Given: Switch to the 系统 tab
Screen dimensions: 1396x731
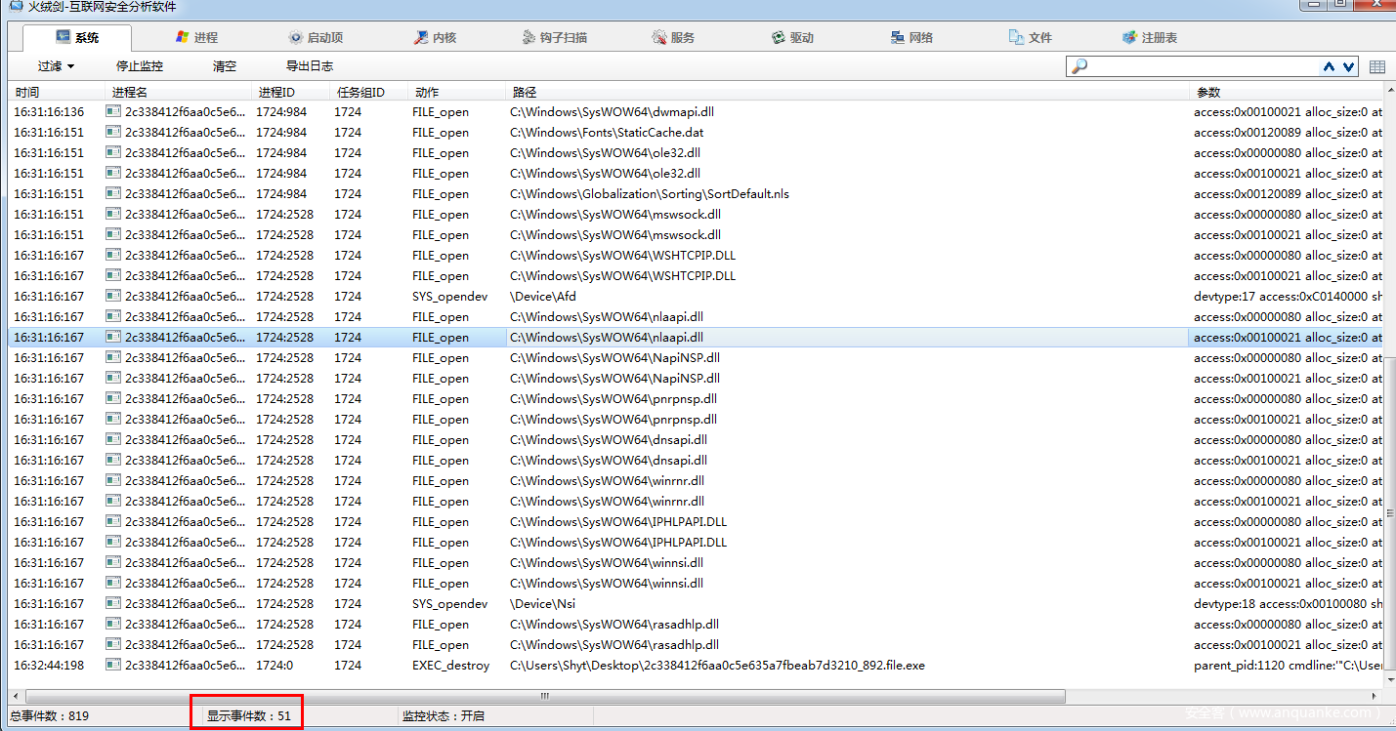Looking at the screenshot, I should [77, 38].
